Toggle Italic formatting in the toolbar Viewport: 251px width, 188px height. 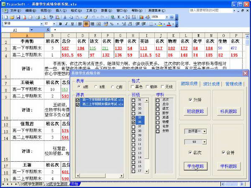pyautogui.click(x=67, y=24)
